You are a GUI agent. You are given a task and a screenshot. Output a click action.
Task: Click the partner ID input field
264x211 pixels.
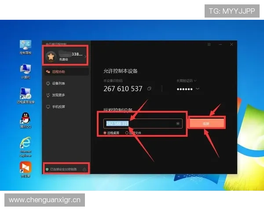point(143,124)
